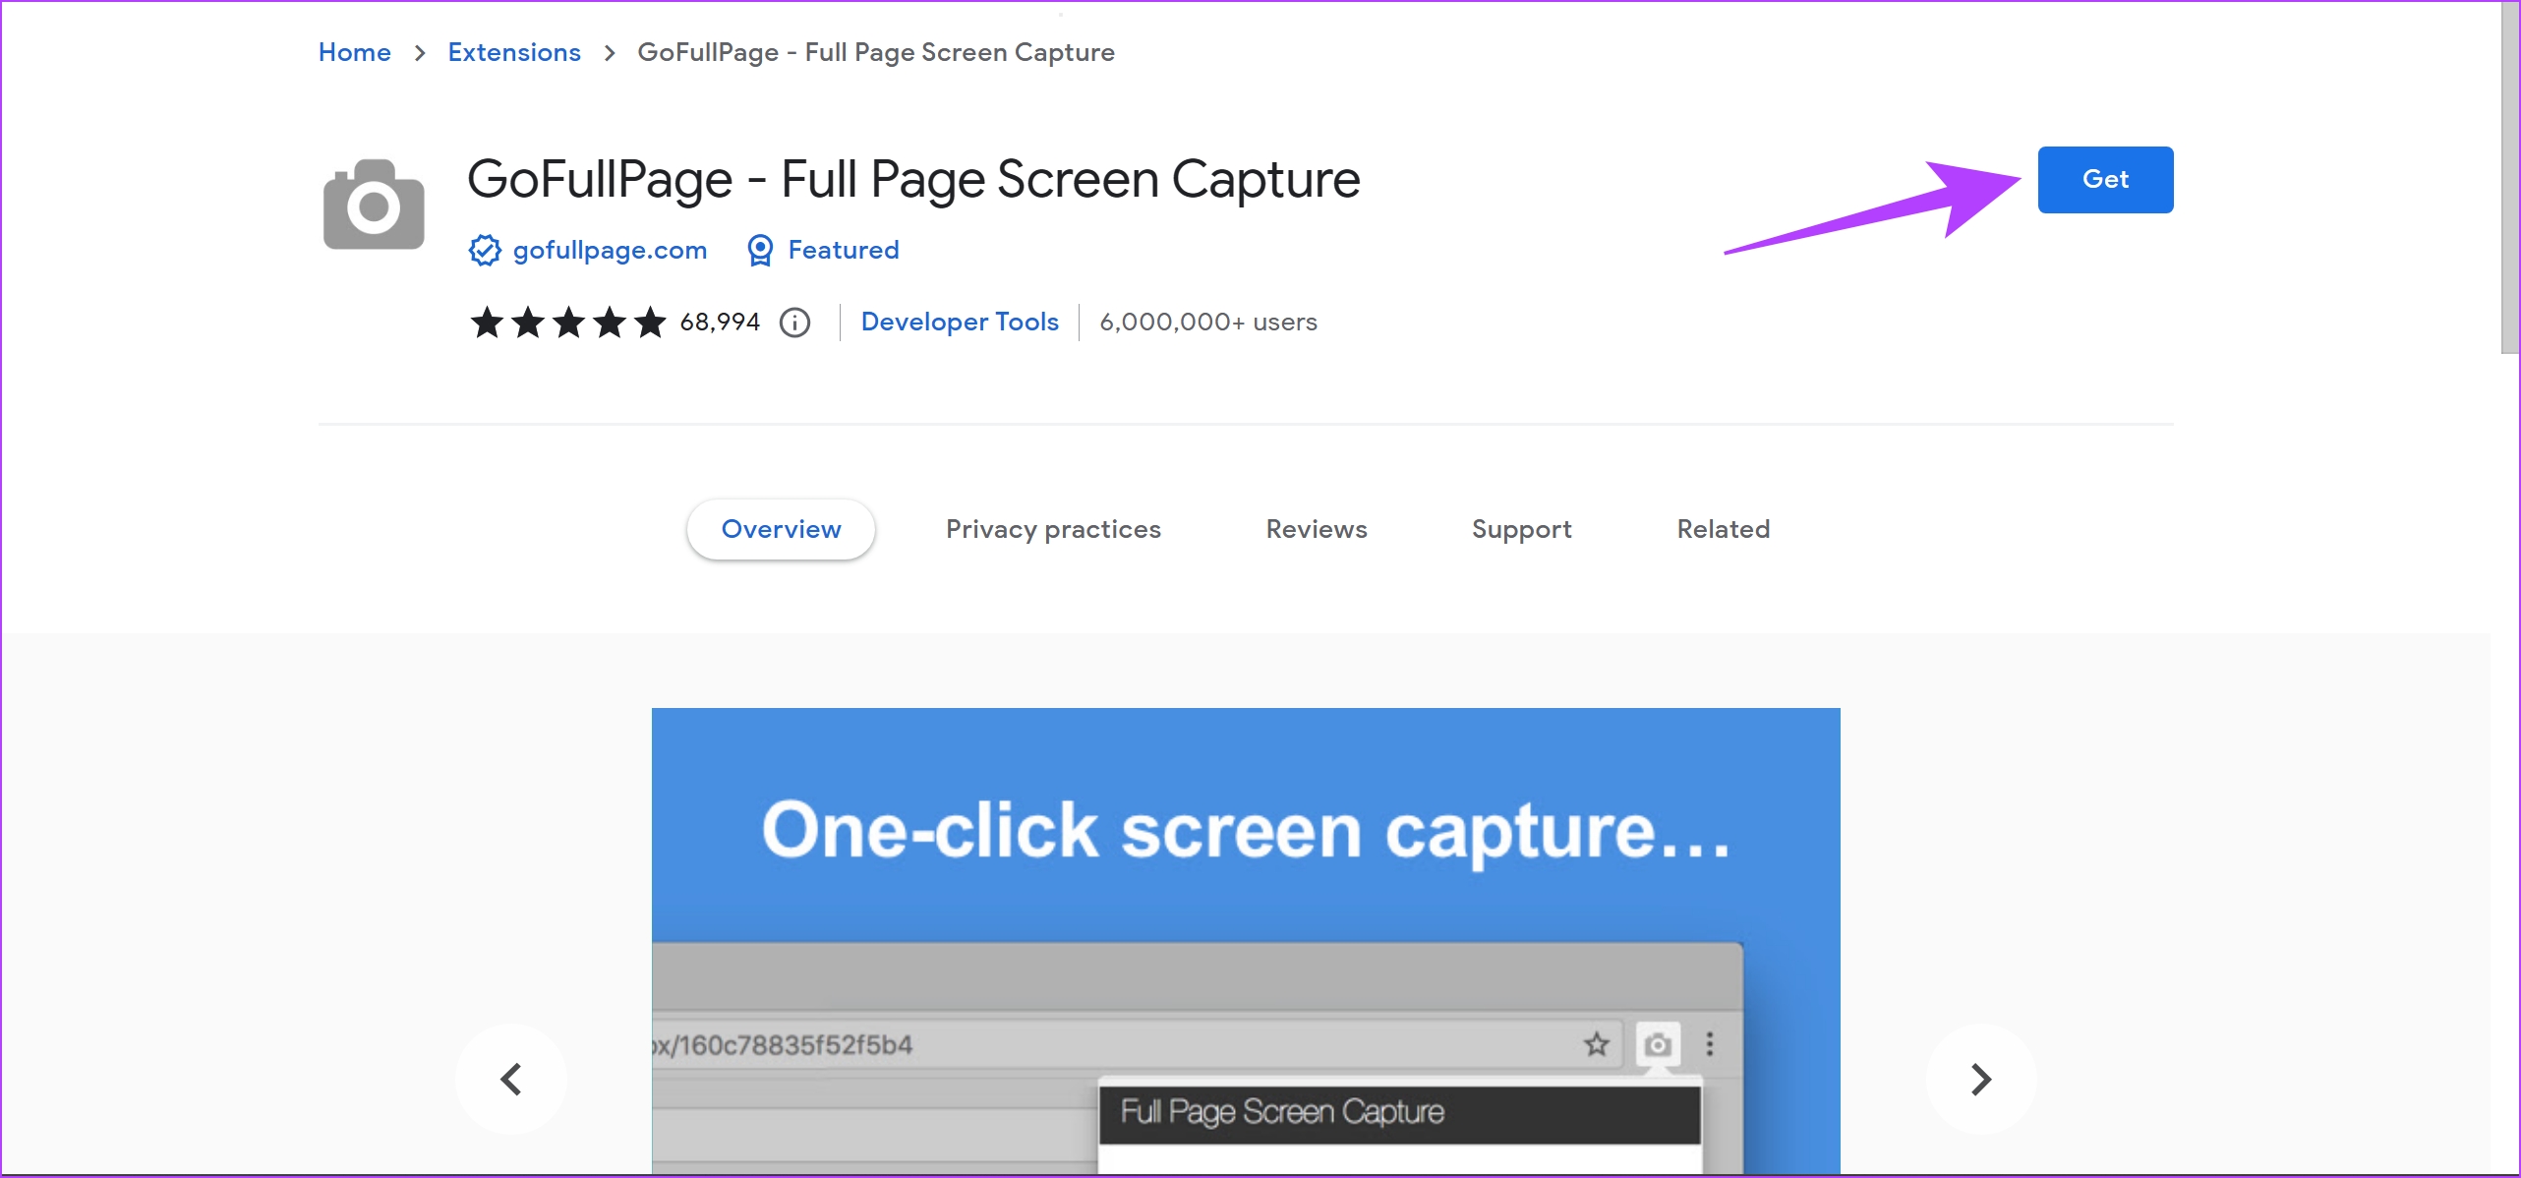Click the 68,994 ratings count
The height and width of the screenshot is (1178, 2521).
[720, 323]
